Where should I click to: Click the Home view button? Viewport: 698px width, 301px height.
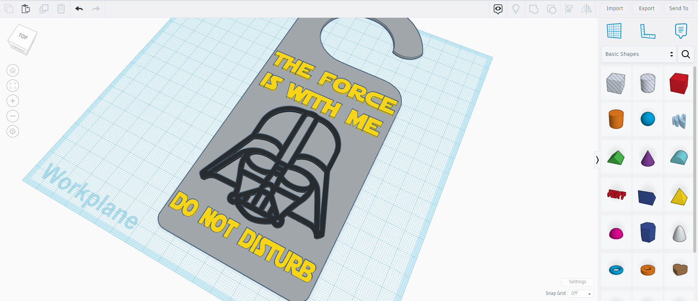[x=13, y=70]
